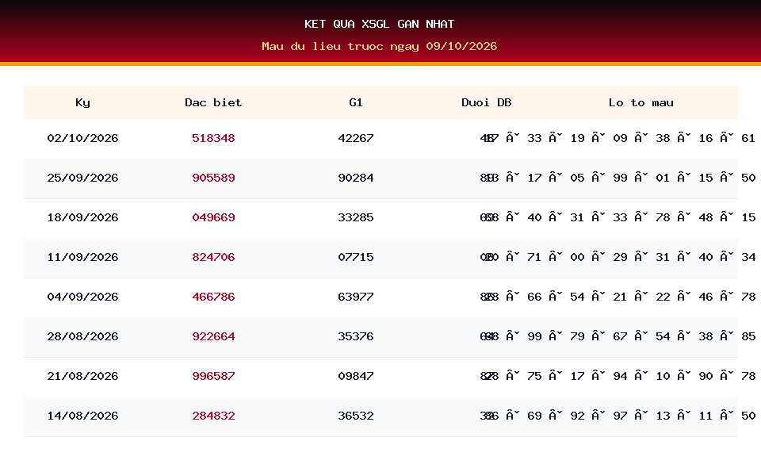
Task: Click special prize number 824706
Action: coord(213,257)
